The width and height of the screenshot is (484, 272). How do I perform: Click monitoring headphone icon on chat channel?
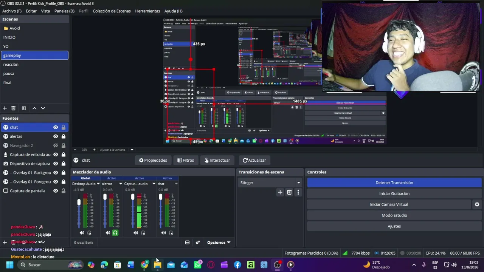coord(171,233)
